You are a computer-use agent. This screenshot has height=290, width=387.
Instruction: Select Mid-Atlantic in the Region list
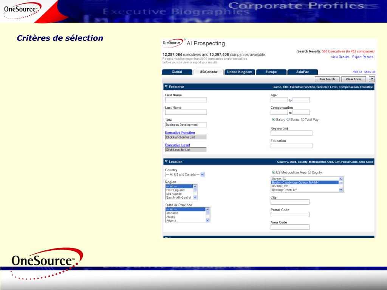click(179, 194)
